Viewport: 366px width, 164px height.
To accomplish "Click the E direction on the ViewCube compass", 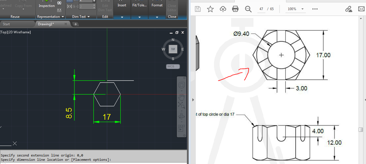I will [x=182, y=49].
